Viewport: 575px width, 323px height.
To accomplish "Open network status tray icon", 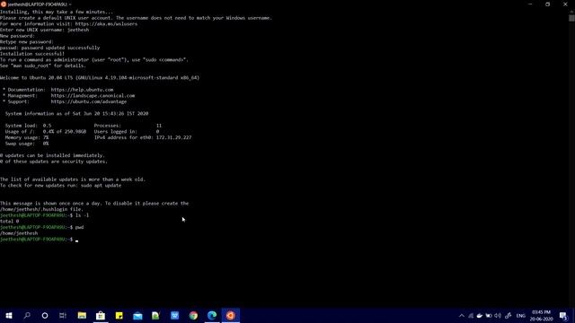I will point(471,316).
